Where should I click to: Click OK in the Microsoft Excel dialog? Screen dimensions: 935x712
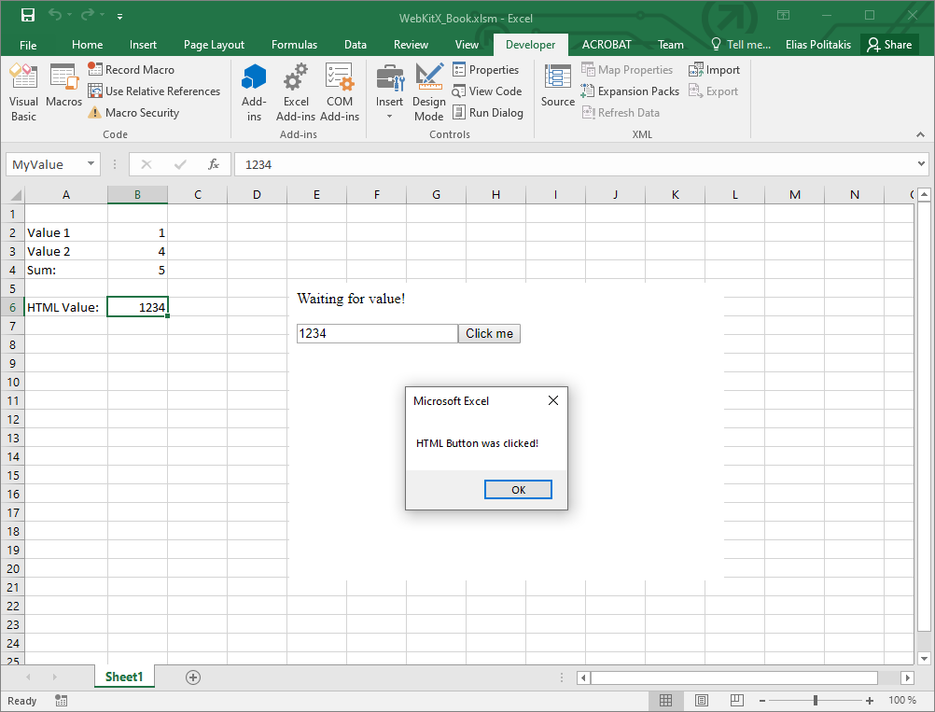pyautogui.click(x=518, y=490)
